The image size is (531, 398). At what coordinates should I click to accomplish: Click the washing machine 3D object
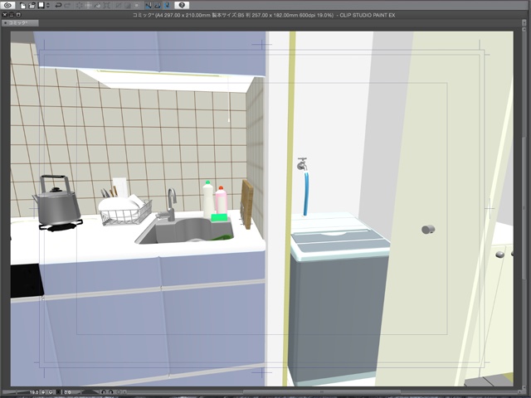[338, 298]
